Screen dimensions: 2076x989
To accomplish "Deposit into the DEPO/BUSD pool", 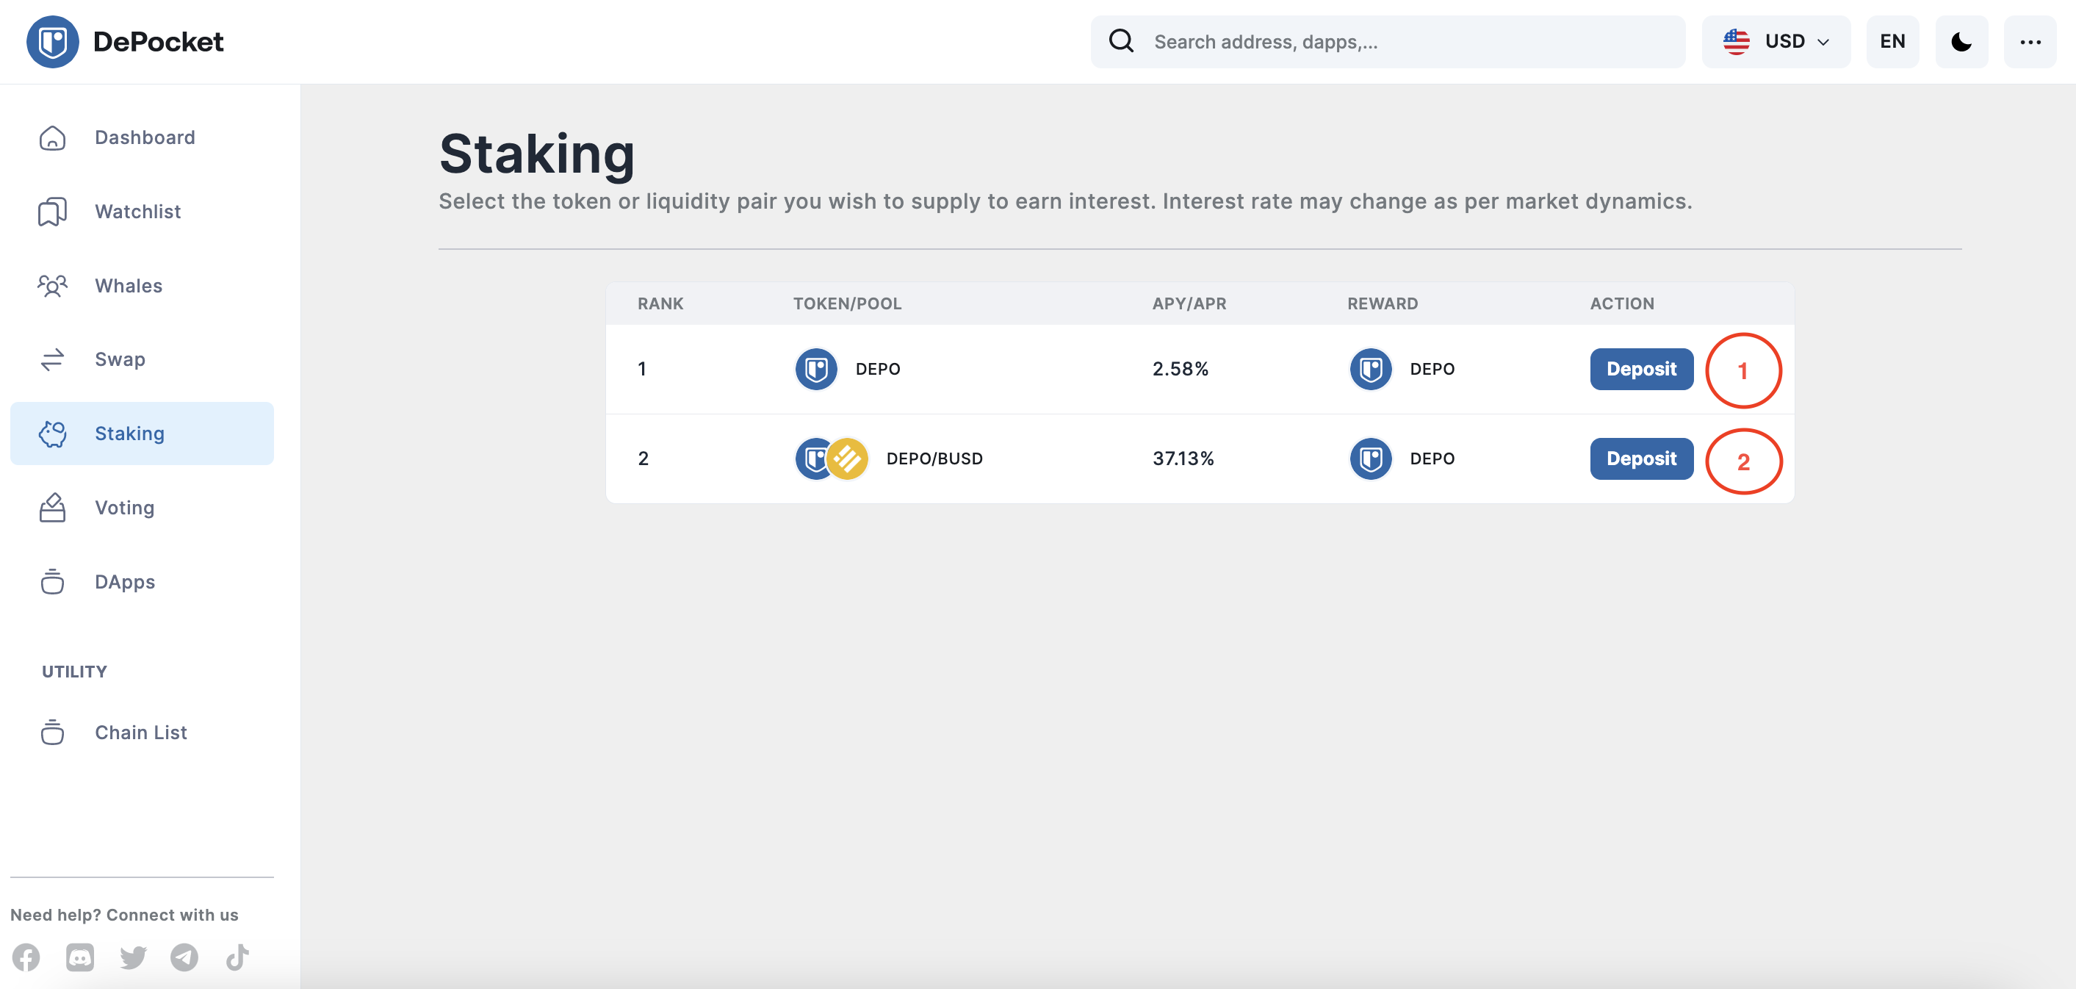I will coord(1642,458).
